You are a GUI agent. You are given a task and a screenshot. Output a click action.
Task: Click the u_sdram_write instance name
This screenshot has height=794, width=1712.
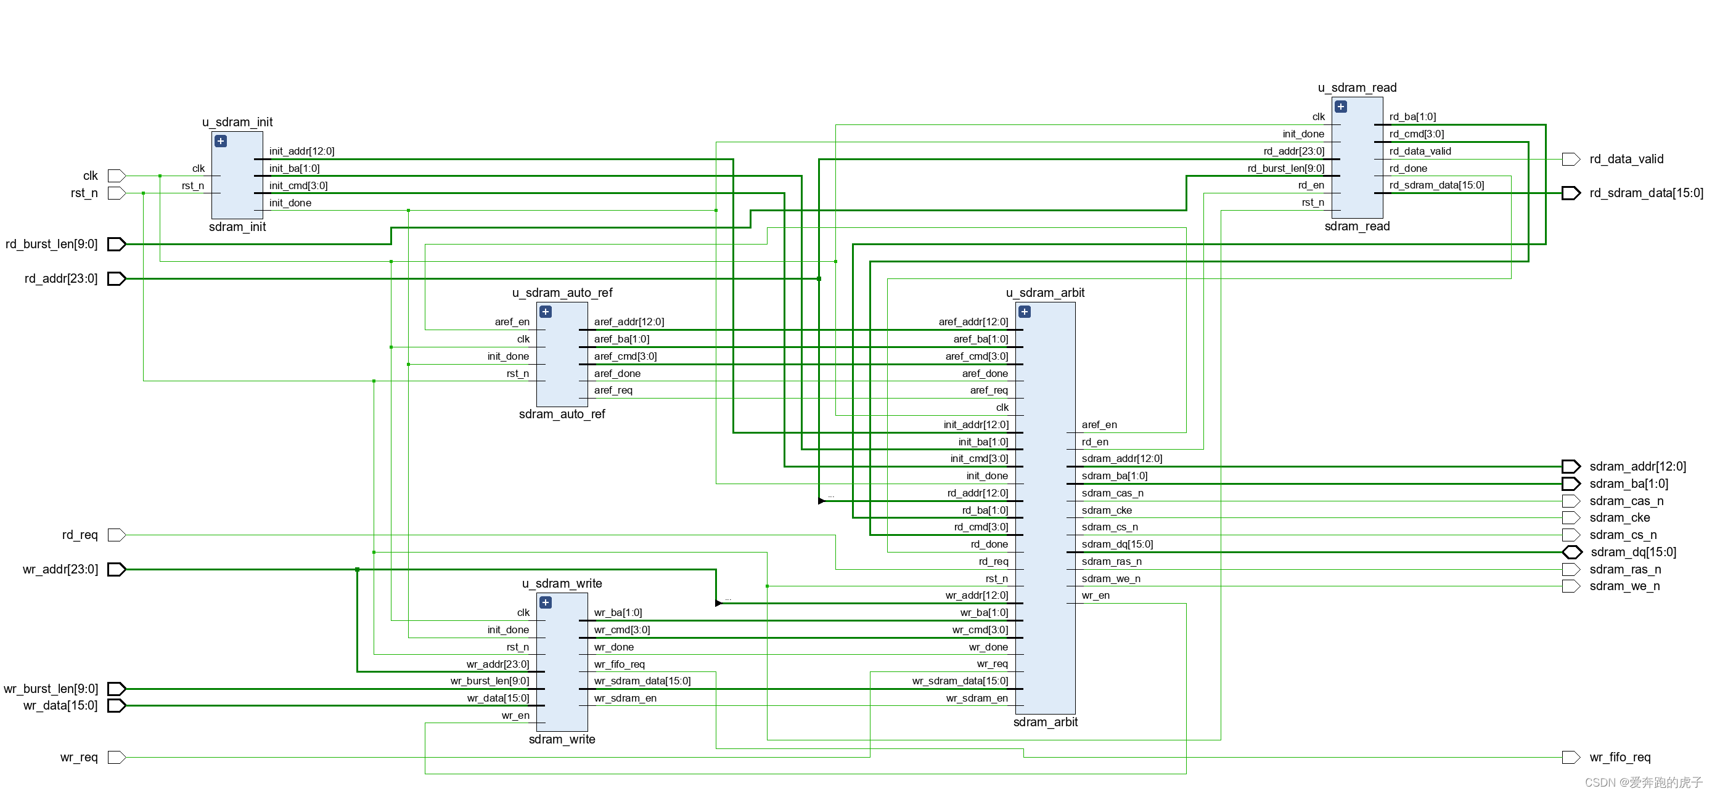point(562,583)
